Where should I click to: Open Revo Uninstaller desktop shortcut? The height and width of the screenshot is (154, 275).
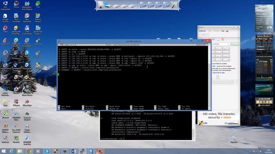point(16,18)
